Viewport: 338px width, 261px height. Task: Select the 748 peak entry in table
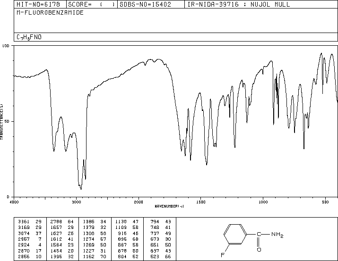[161, 227]
